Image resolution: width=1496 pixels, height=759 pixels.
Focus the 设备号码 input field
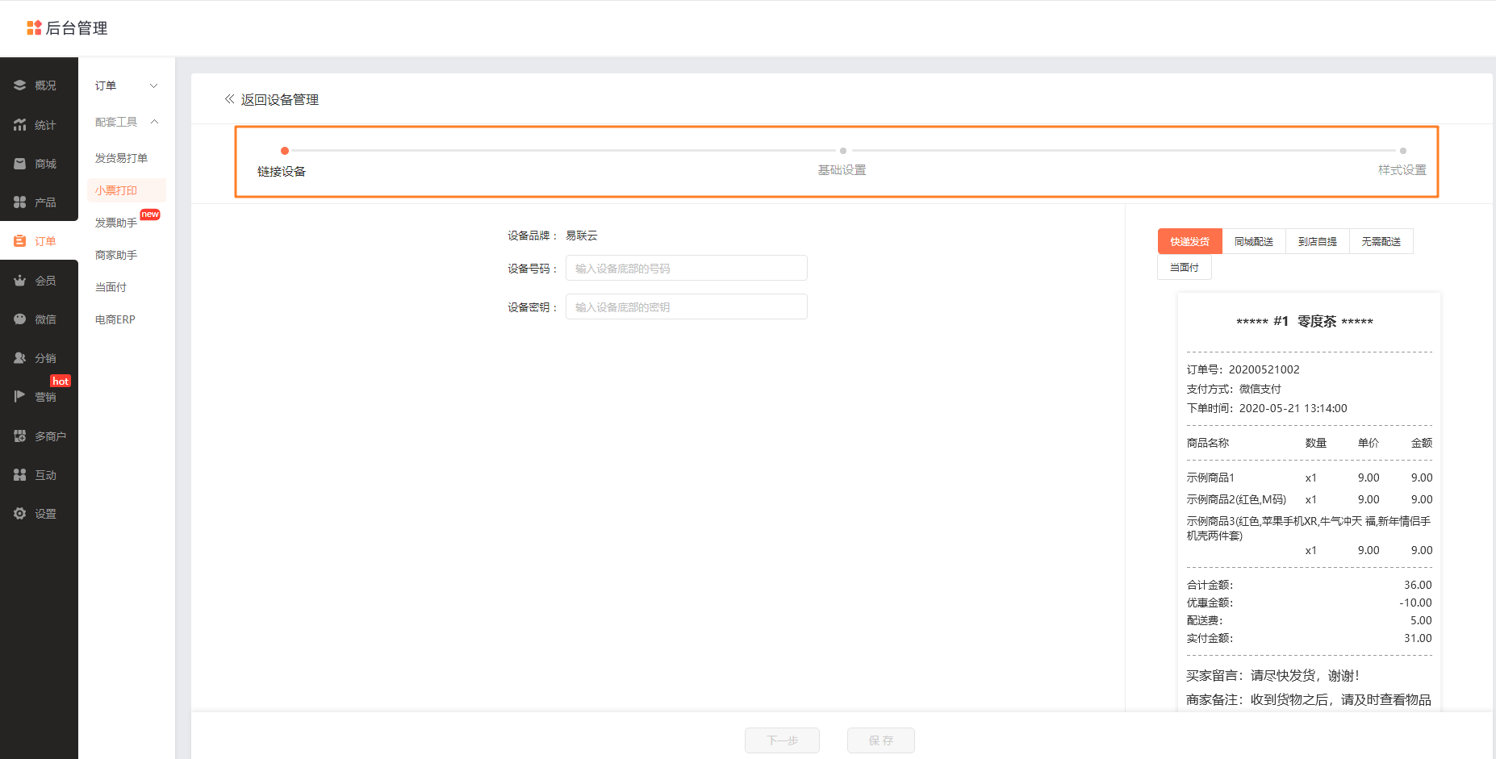click(687, 268)
